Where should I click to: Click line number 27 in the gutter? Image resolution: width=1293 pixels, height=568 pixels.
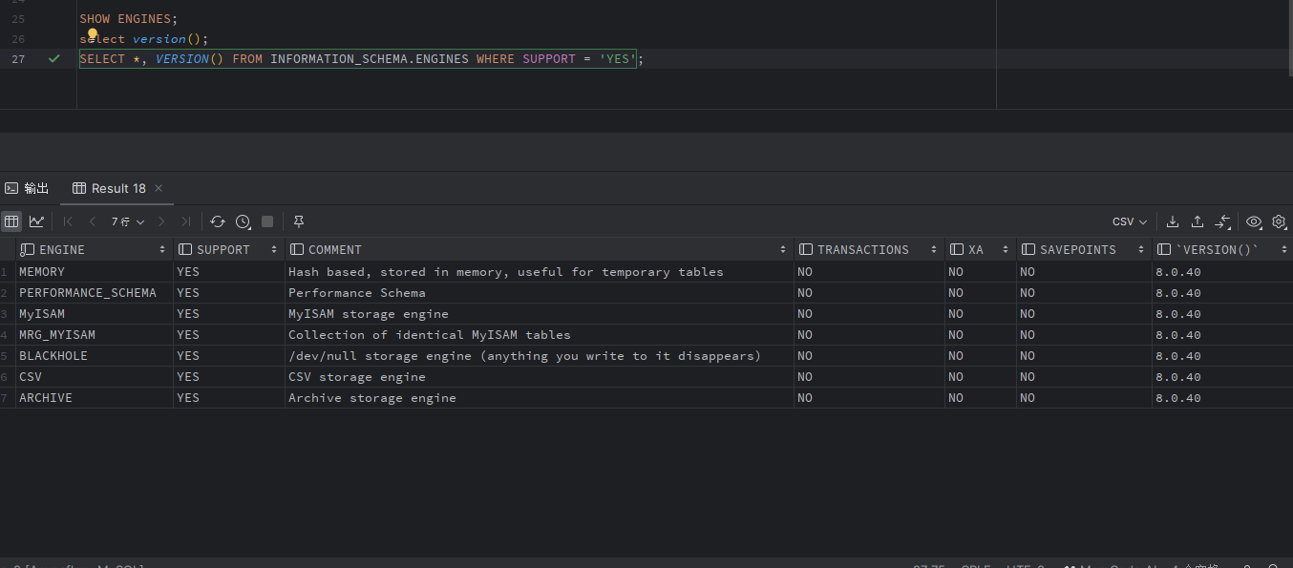(x=18, y=59)
